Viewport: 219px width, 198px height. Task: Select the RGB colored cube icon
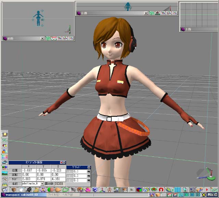point(139,190)
